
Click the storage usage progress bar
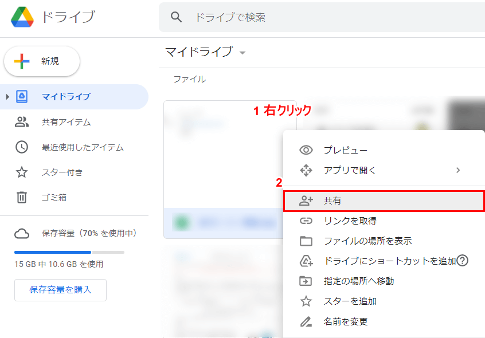(x=69, y=252)
